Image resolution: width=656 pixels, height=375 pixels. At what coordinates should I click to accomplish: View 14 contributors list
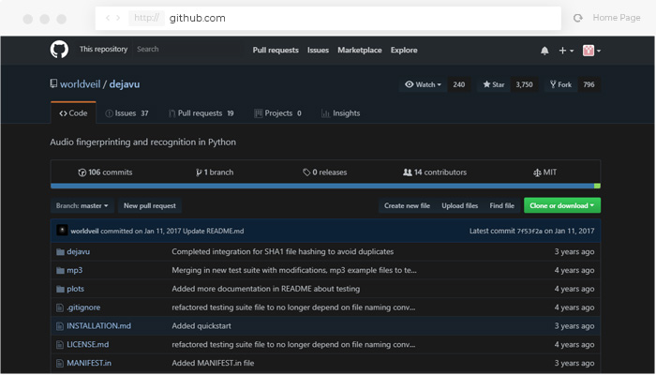click(x=435, y=172)
